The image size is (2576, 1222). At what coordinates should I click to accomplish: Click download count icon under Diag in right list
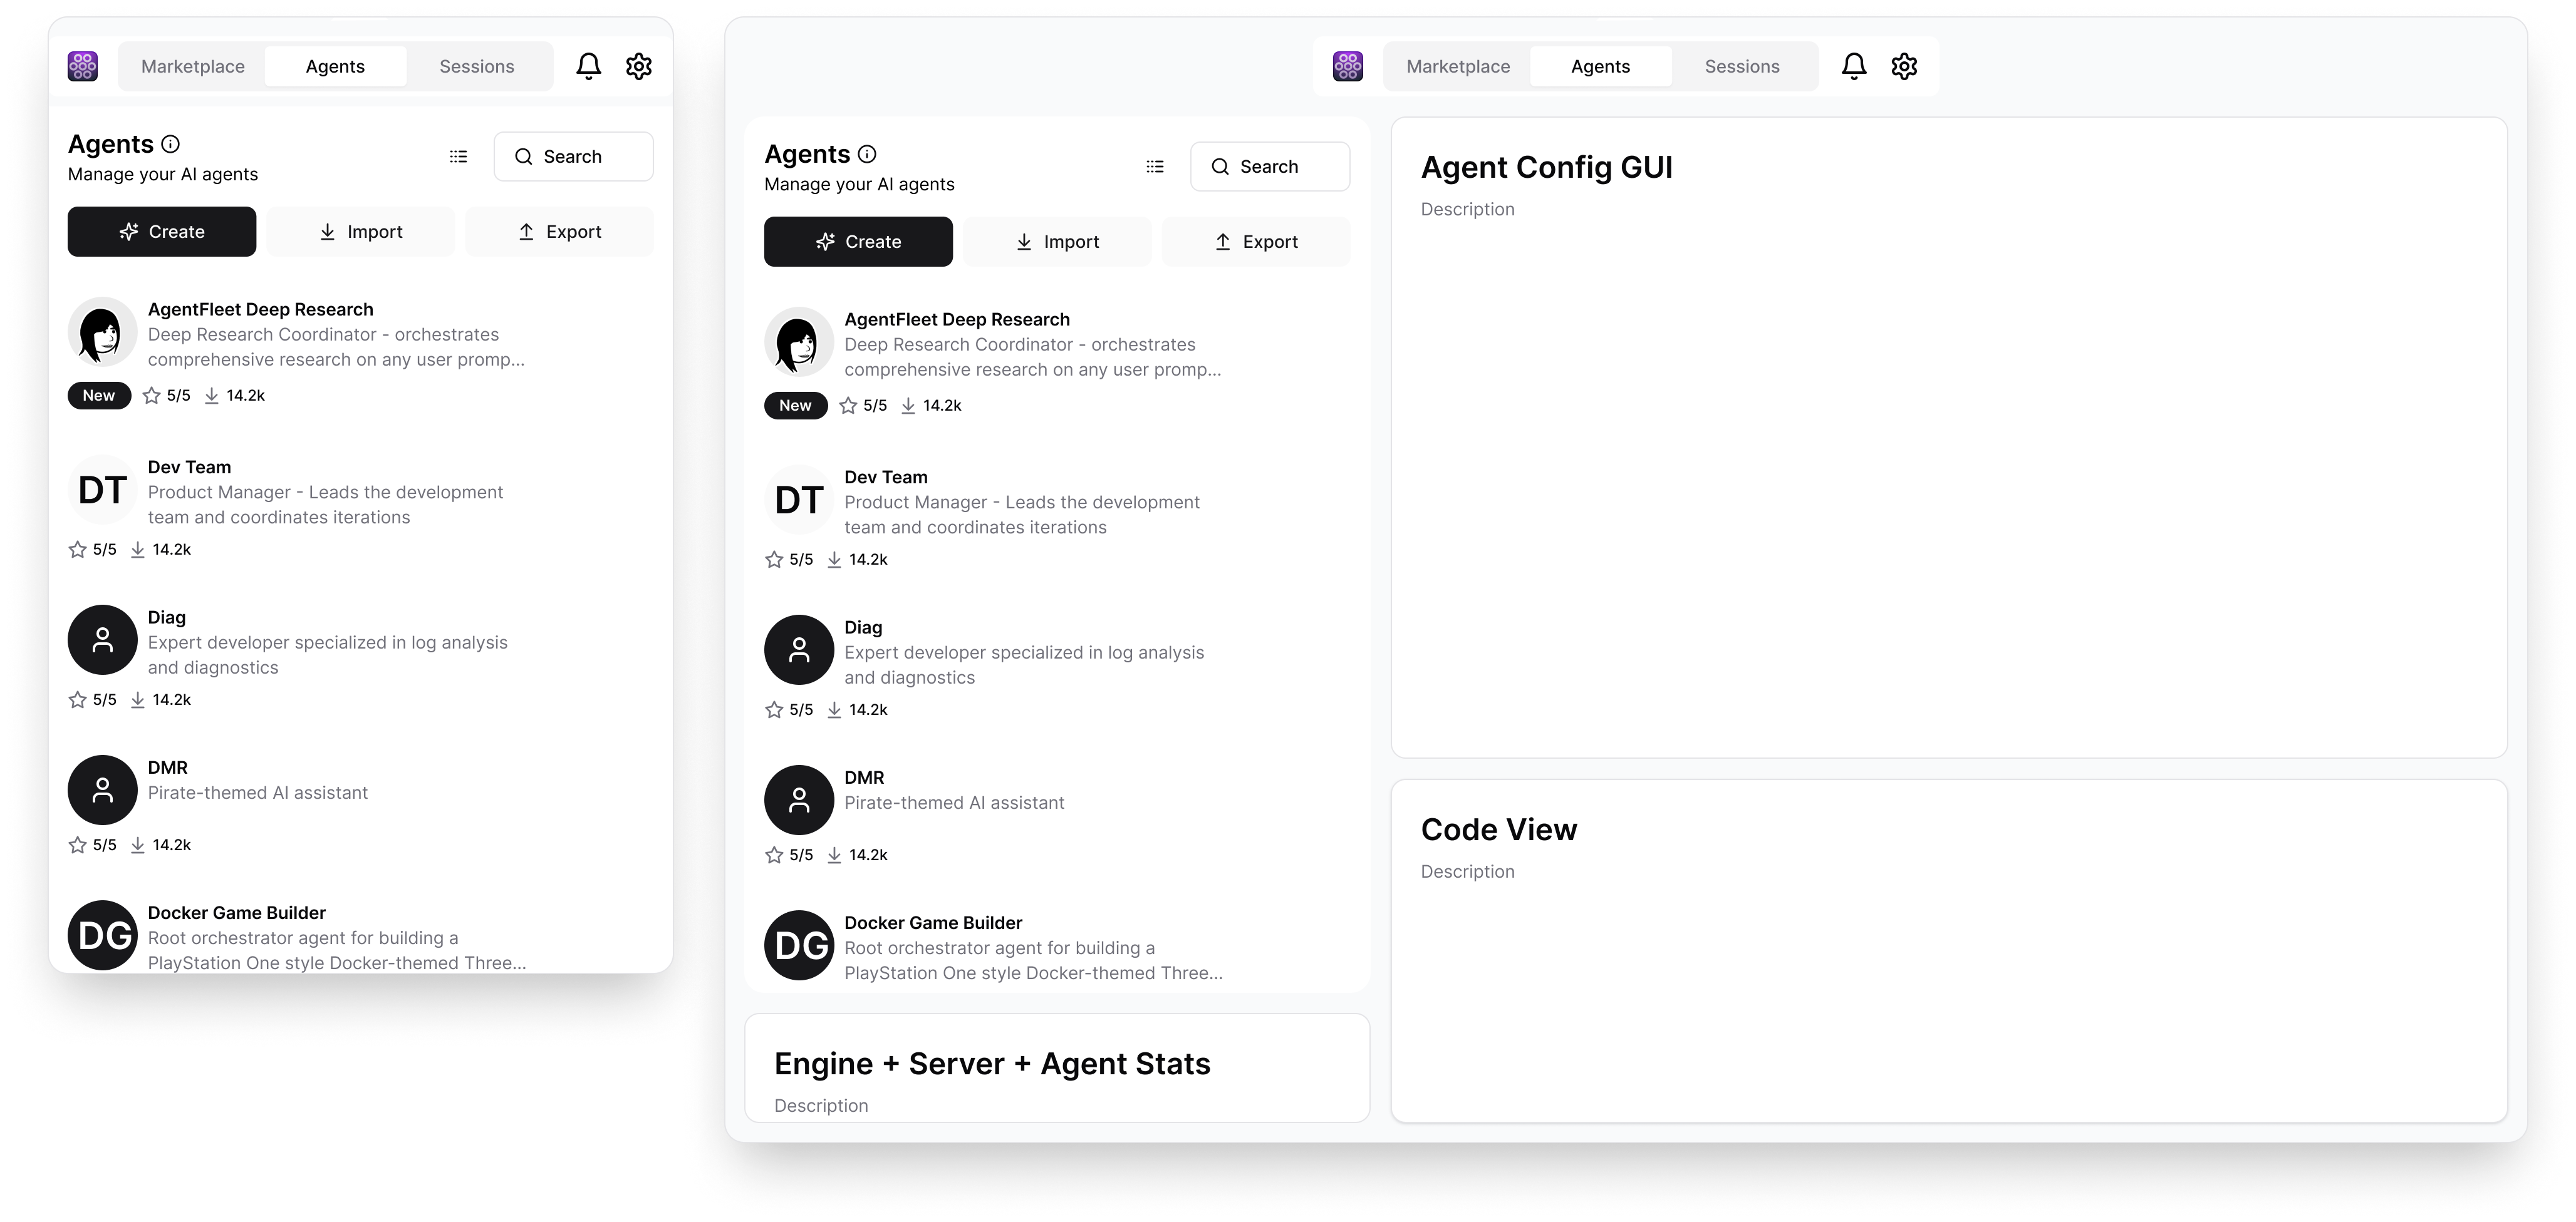[834, 709]
